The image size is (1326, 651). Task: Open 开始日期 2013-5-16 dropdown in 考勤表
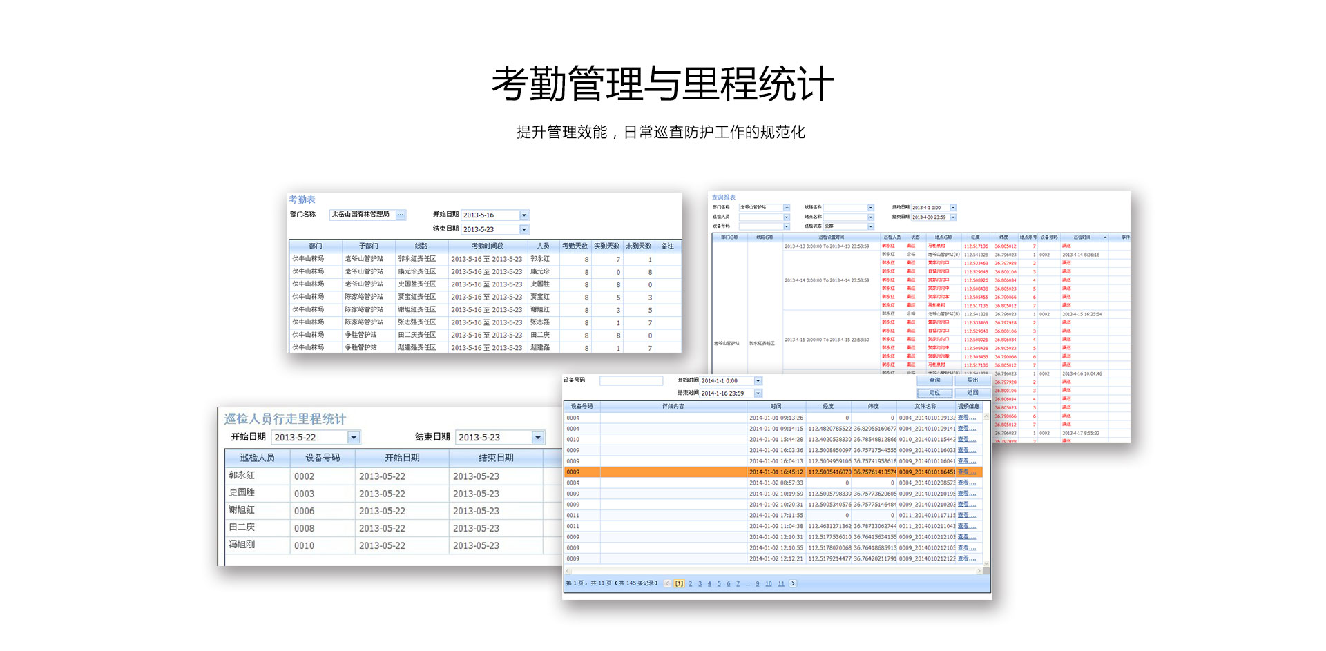[x=524, y=215]
